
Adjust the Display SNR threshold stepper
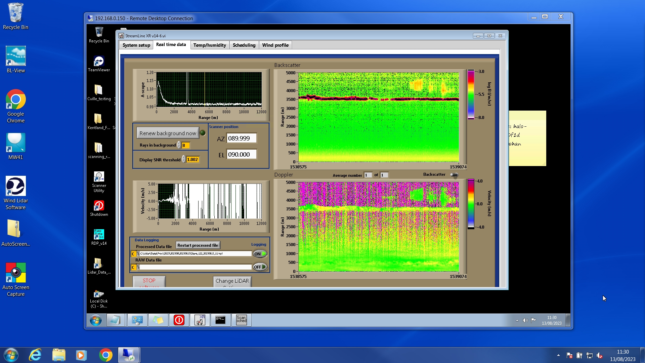click(x=184, y=159)
